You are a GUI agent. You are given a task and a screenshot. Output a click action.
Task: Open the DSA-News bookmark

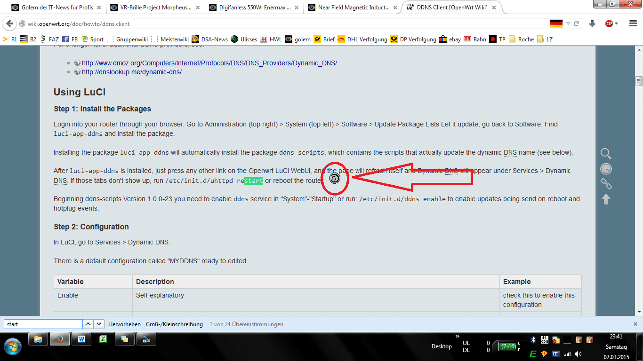pos(210,39)
